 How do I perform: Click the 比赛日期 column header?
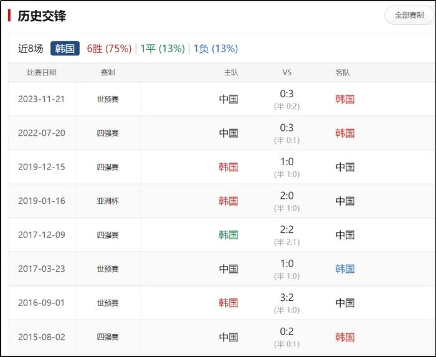coord(42,72)
